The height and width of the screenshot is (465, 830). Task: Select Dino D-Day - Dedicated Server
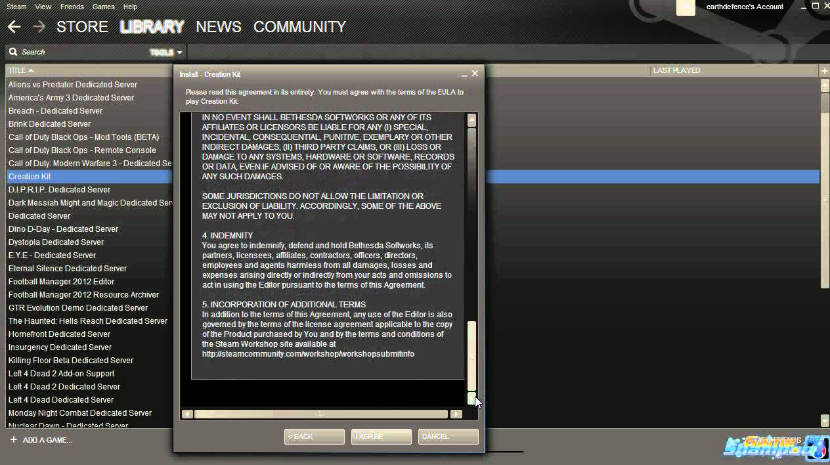click(x=63, y=229)
